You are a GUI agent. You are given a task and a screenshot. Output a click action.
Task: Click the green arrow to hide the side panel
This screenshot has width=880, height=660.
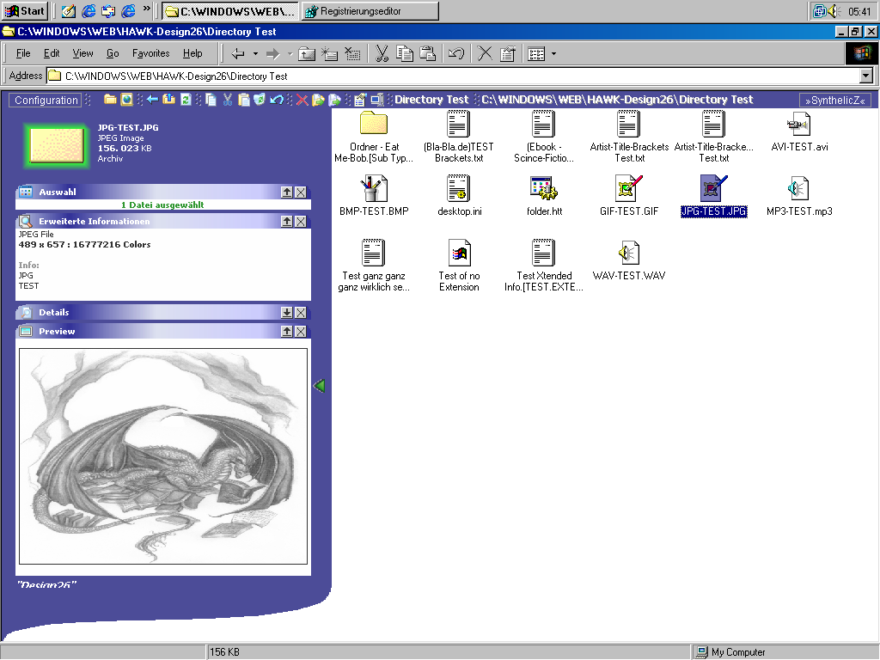click(x=319, y=386)
